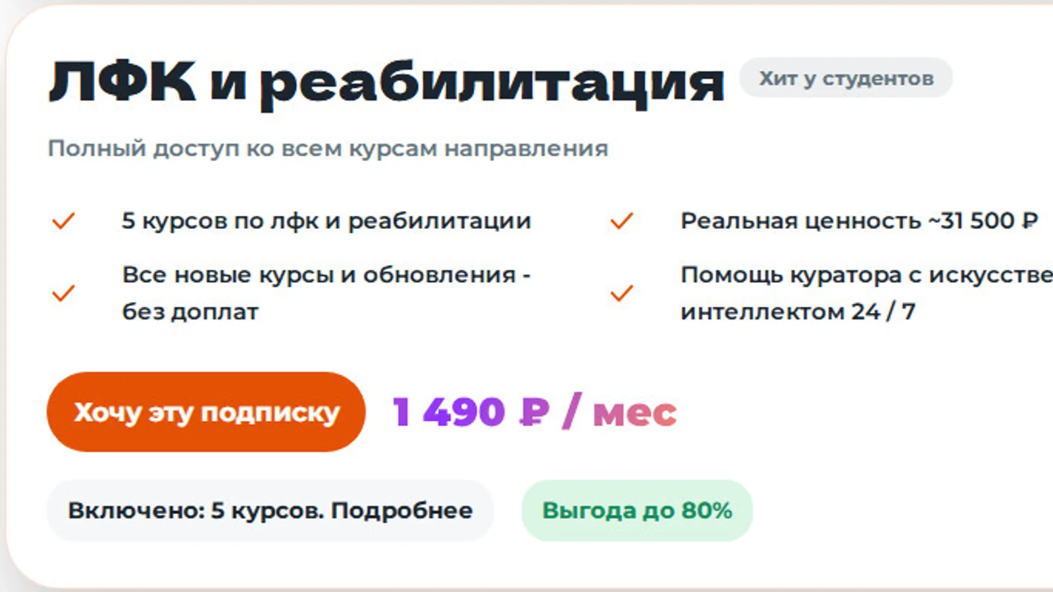This screenshot has height=592, width=1053.
Task: Click the "Реальная ценность" feature text
Action: coord(800,221)
